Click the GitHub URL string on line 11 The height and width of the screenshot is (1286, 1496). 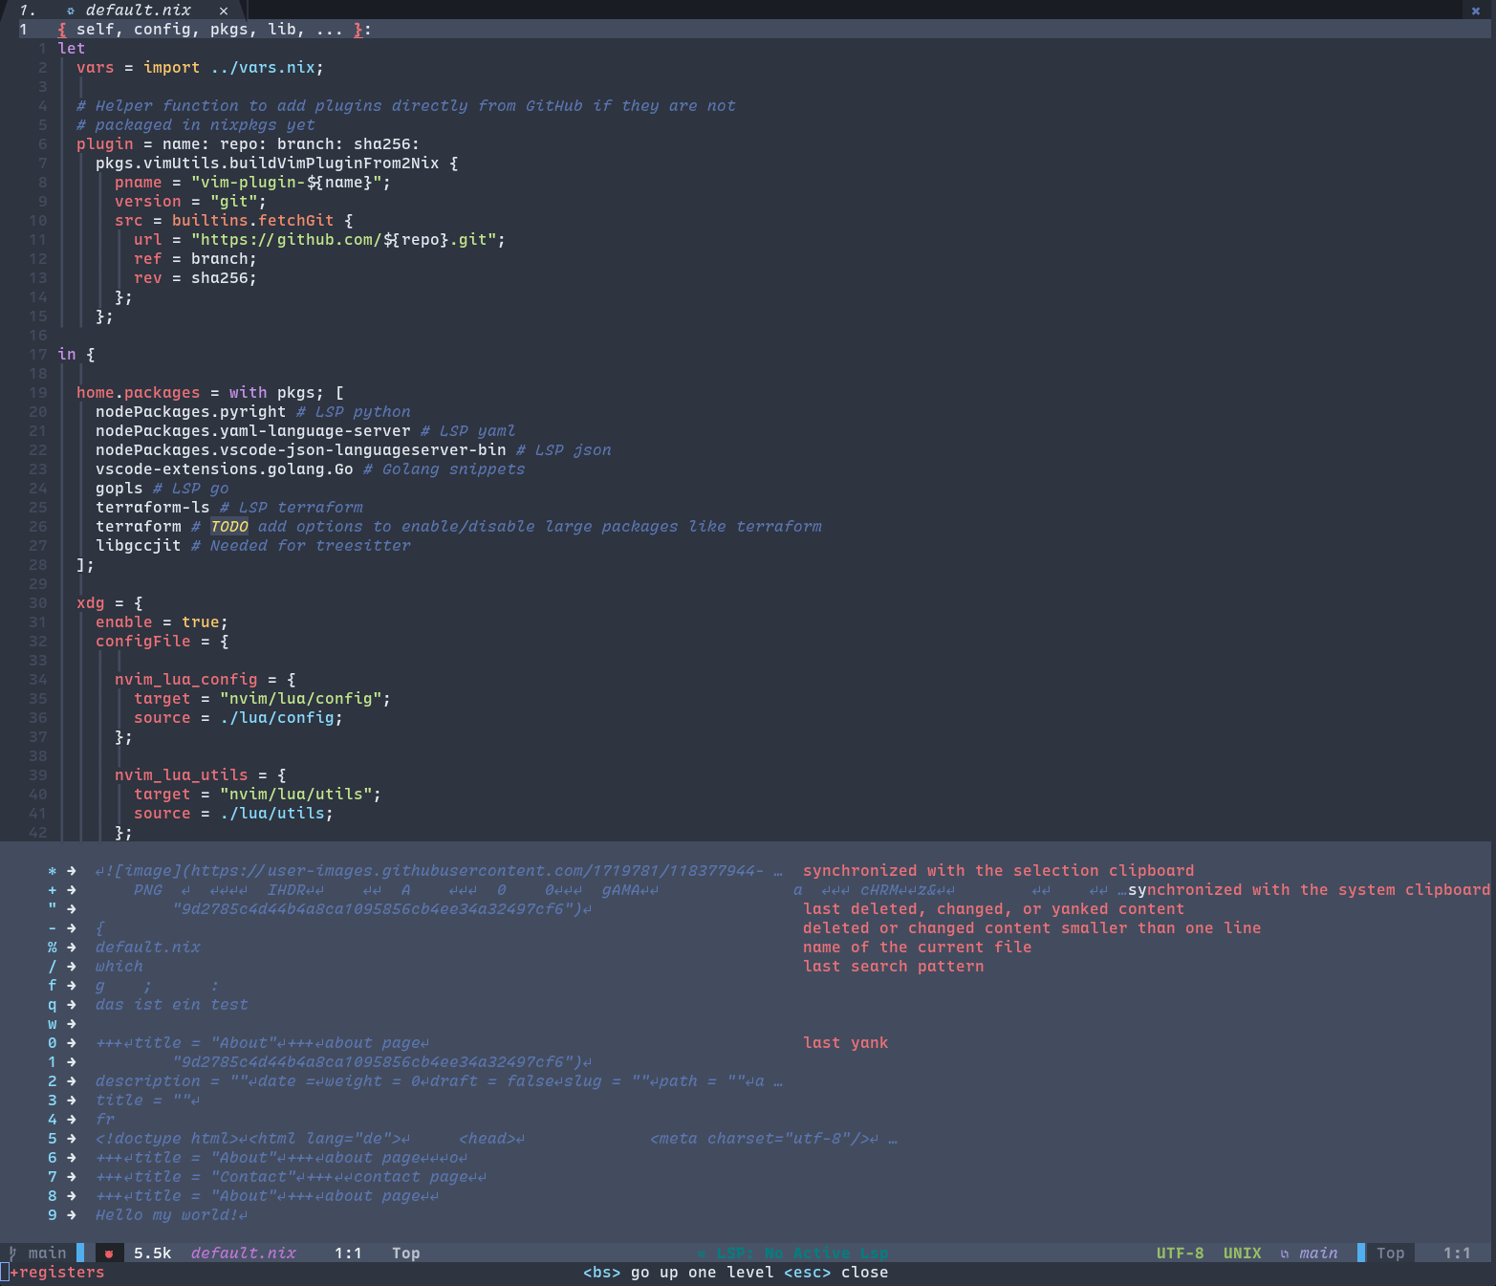tap(349, 239)
